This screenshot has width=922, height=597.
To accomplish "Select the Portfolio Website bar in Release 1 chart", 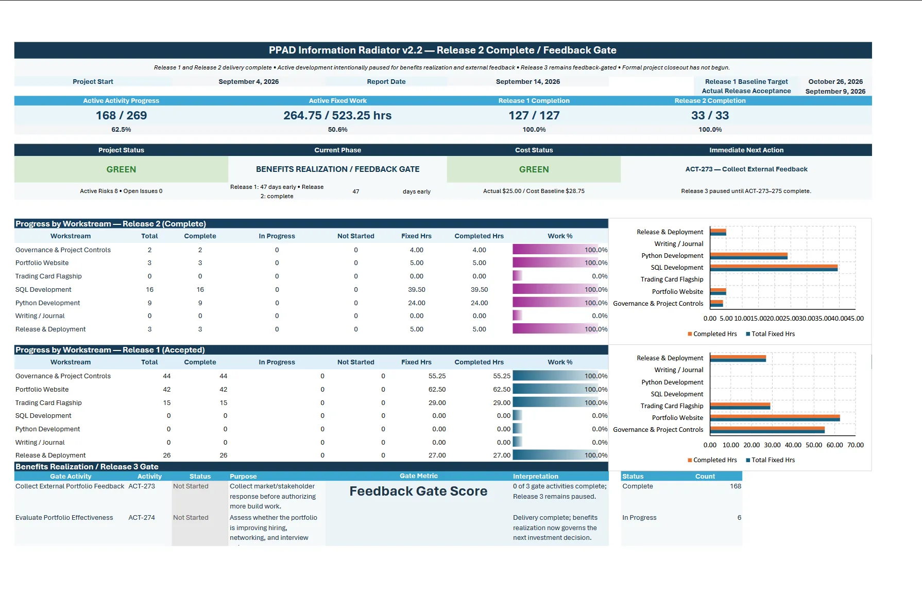I will 775,418.
